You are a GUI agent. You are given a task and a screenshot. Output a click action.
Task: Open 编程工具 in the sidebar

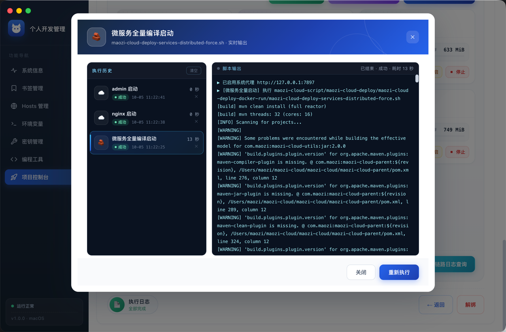[x=38, y=159]
